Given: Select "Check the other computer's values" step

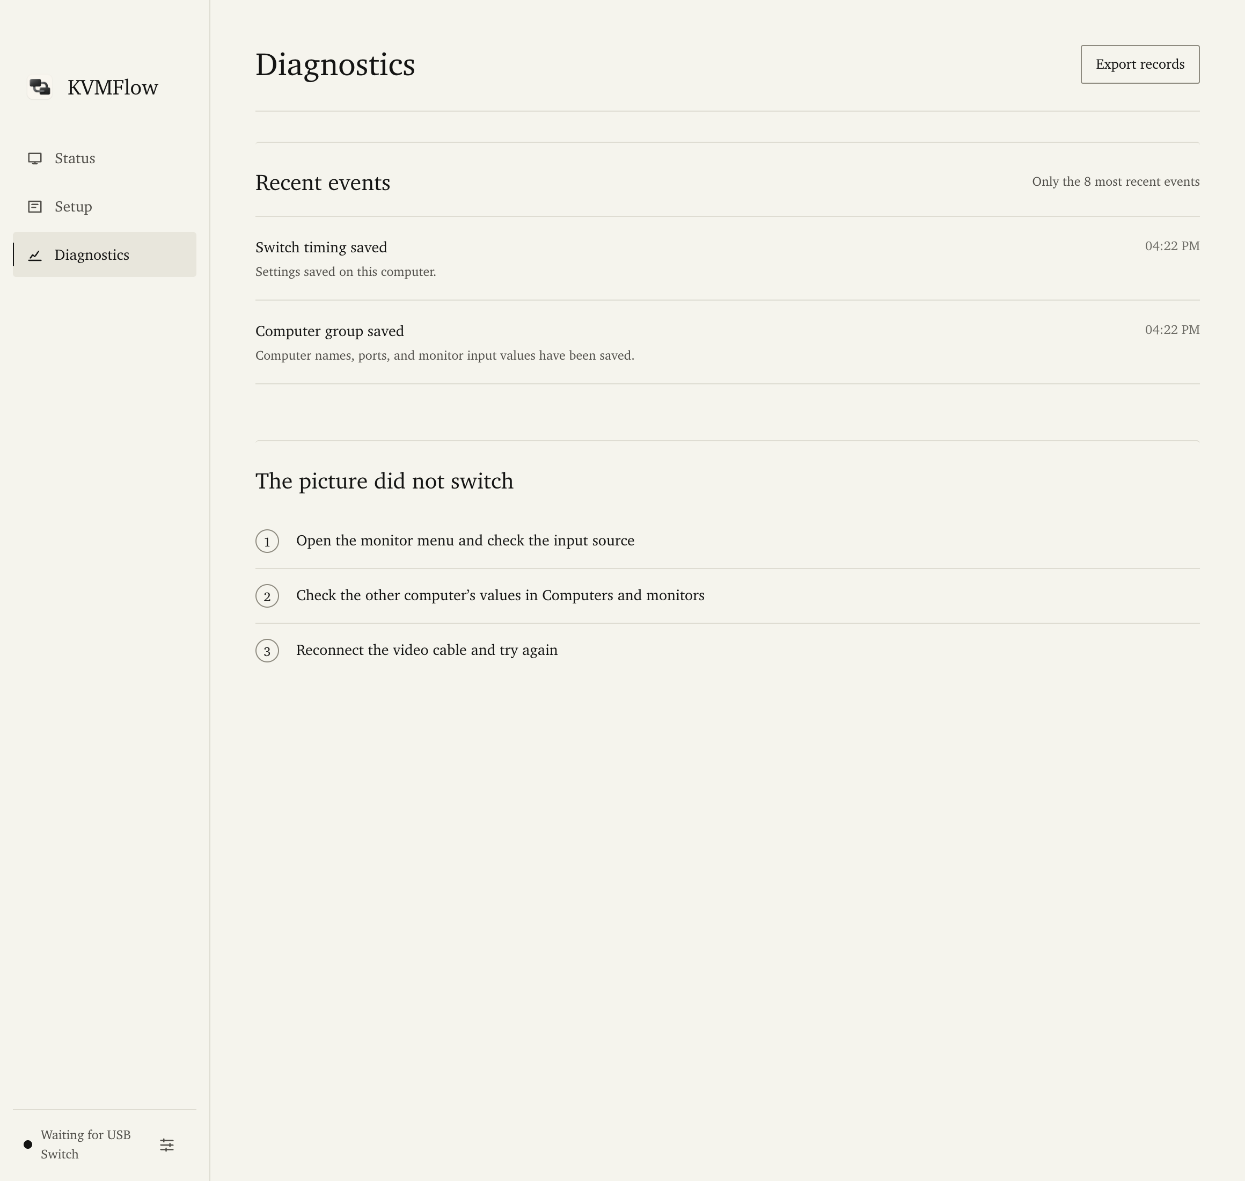Looking at the screenshot, I should tap(500, 595).
